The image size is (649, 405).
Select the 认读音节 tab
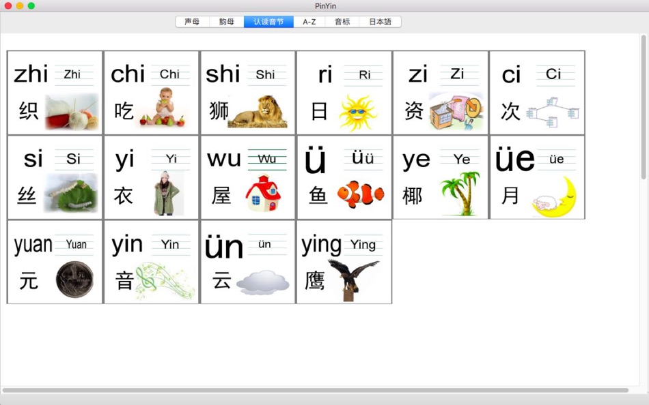[268, 22]
